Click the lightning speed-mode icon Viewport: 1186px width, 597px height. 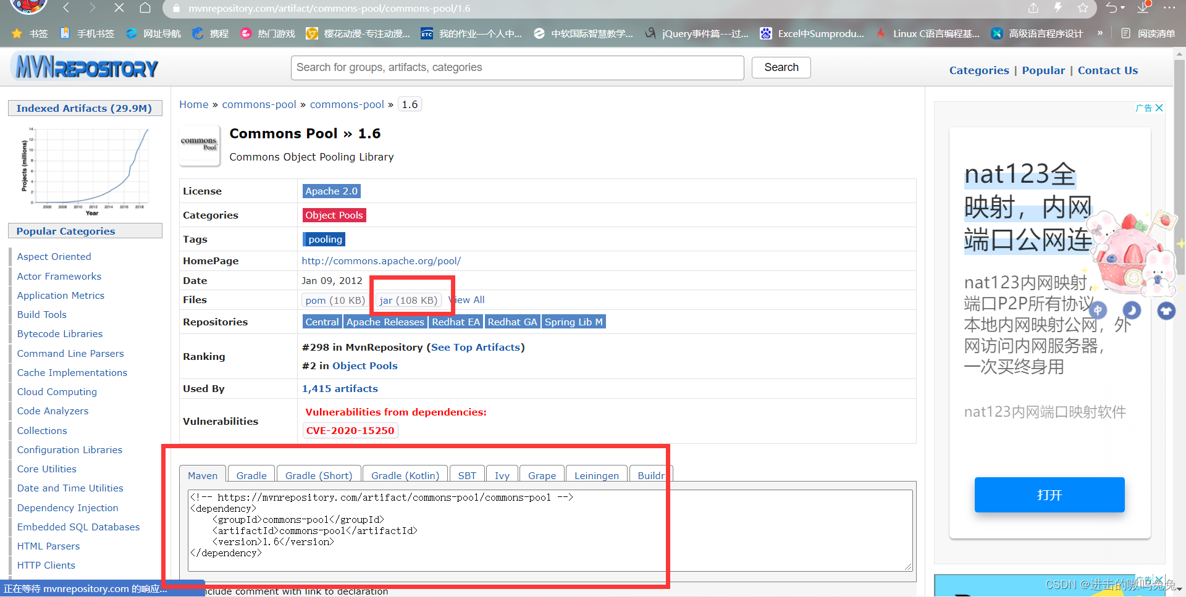(x=1058, y=8)
